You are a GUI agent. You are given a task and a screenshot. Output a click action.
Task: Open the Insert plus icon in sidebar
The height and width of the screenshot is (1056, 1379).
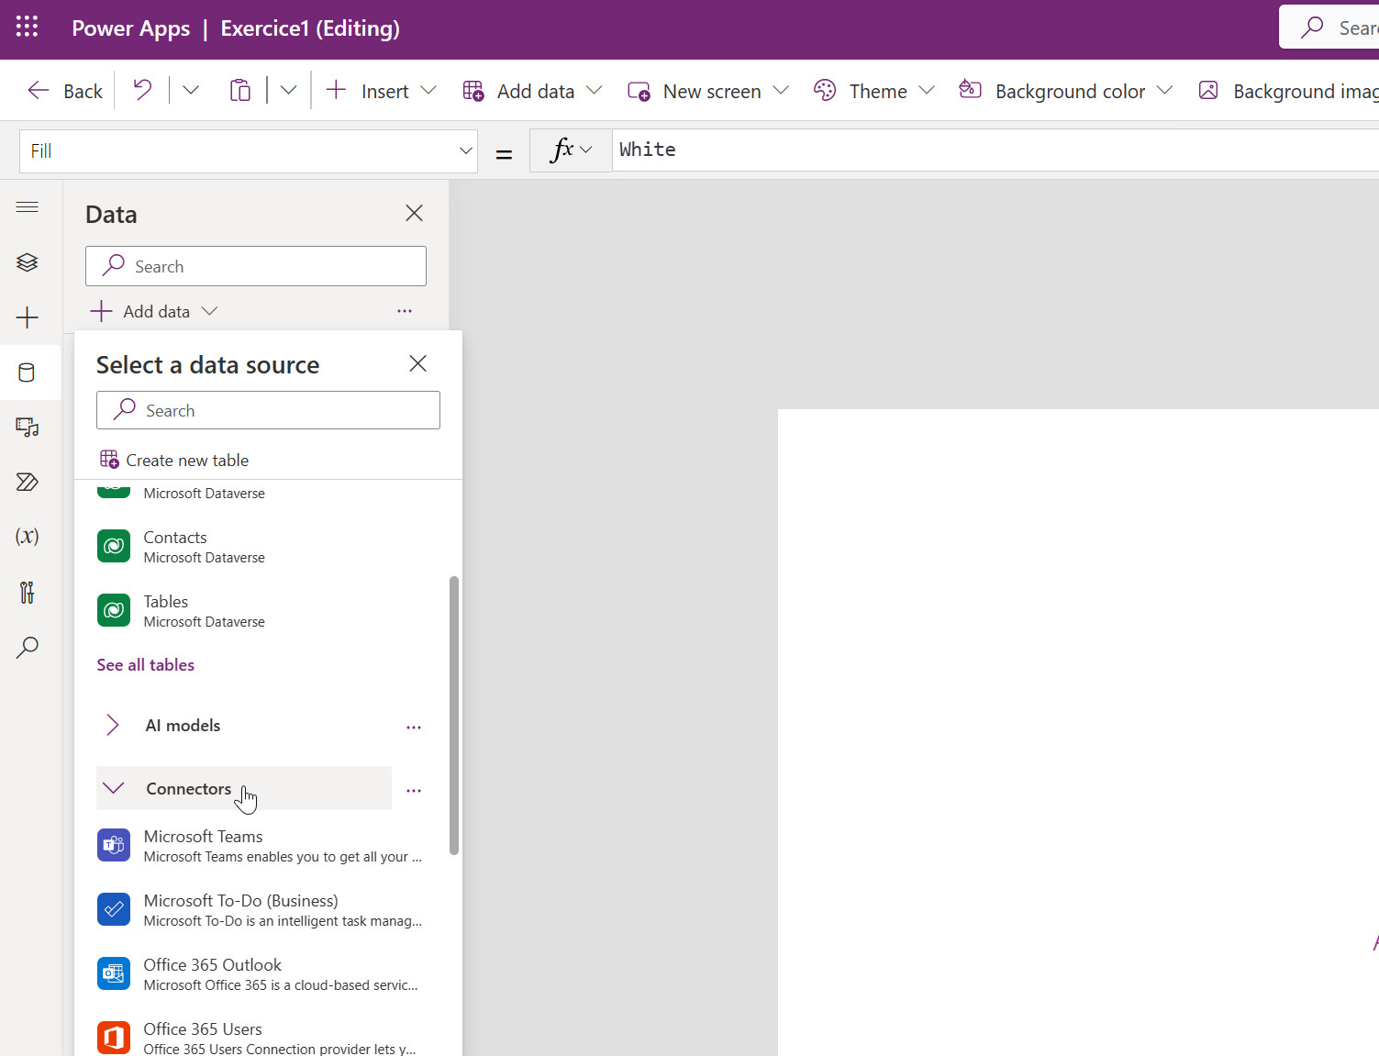coord(28,317)
